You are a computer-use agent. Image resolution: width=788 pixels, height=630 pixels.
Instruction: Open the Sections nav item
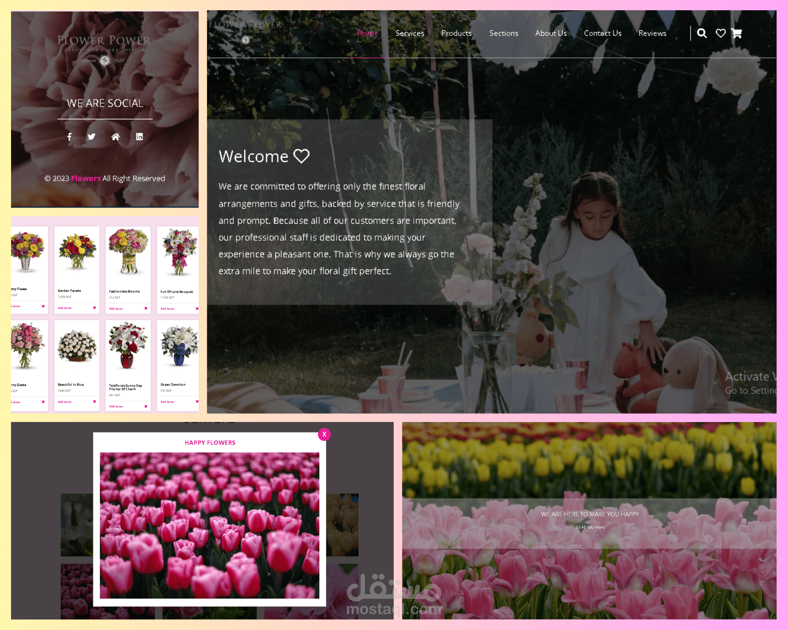(x=504, y=33)
